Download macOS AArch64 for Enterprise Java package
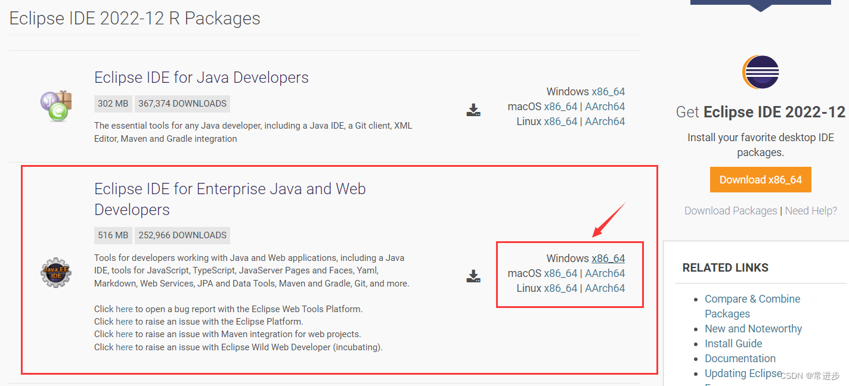This screenshot has width=849, height=386. coord(605,273)
